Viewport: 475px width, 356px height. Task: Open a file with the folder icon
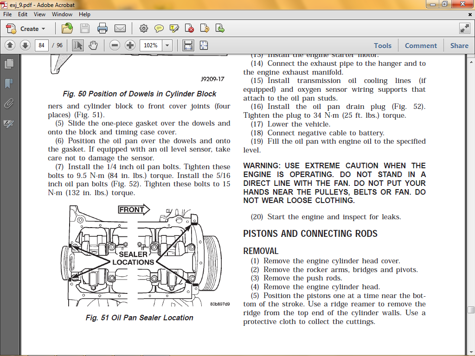67,29
